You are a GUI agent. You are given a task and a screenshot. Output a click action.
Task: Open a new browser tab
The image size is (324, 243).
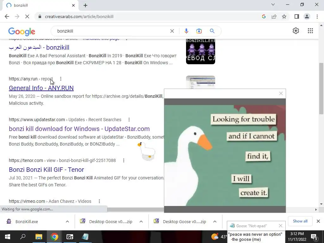85,5
